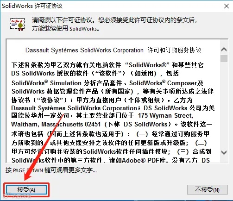Click the Waltham, Massachusetts 02451 text

point(56,124)
